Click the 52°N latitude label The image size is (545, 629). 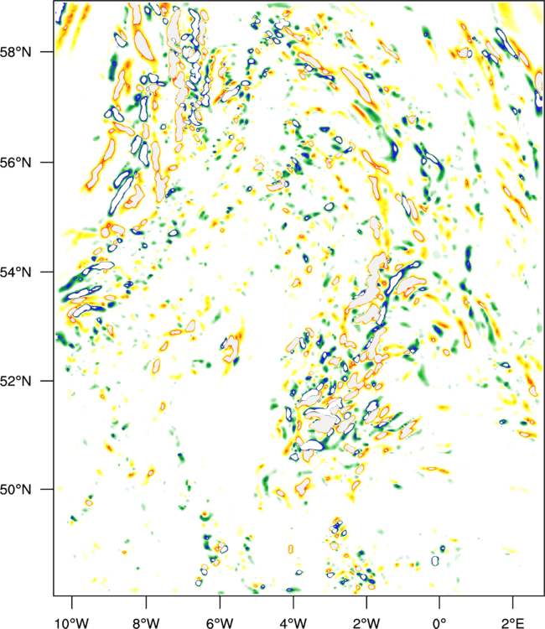pos(16,381)
